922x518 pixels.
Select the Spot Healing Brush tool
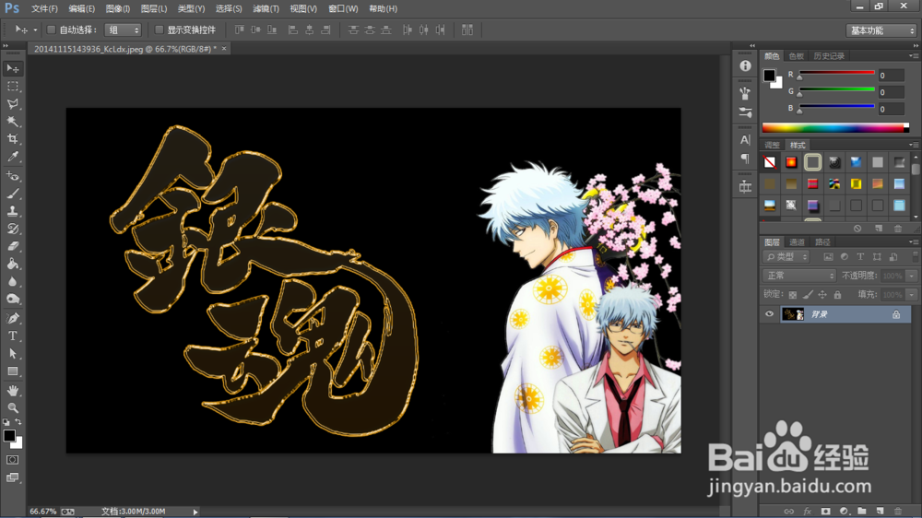pos(12,176)
